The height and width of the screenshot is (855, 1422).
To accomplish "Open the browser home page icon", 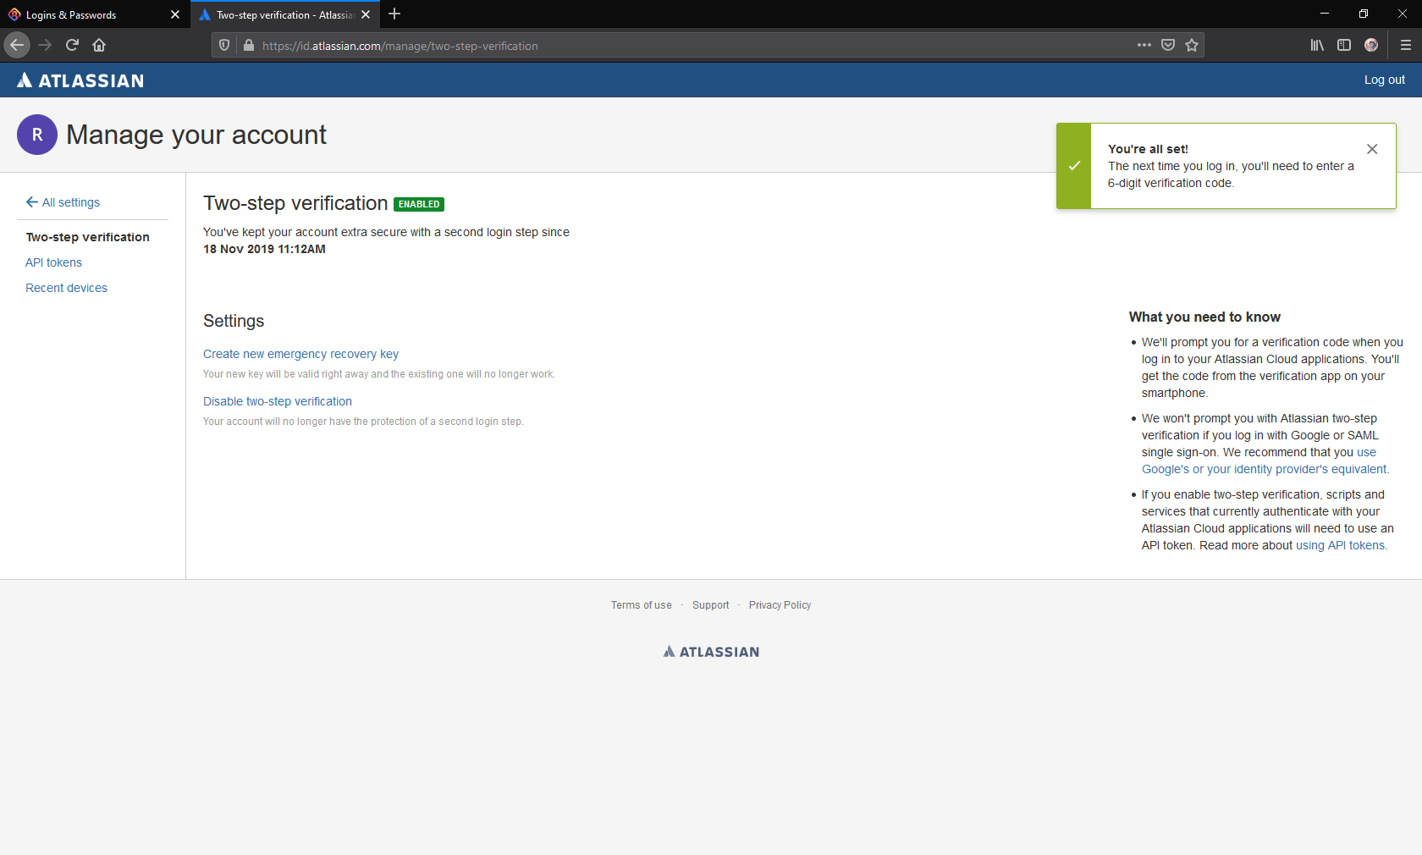I will [x=99, y=45].
